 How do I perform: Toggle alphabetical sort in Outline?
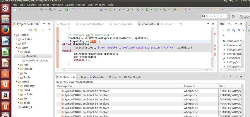point(234,30)
